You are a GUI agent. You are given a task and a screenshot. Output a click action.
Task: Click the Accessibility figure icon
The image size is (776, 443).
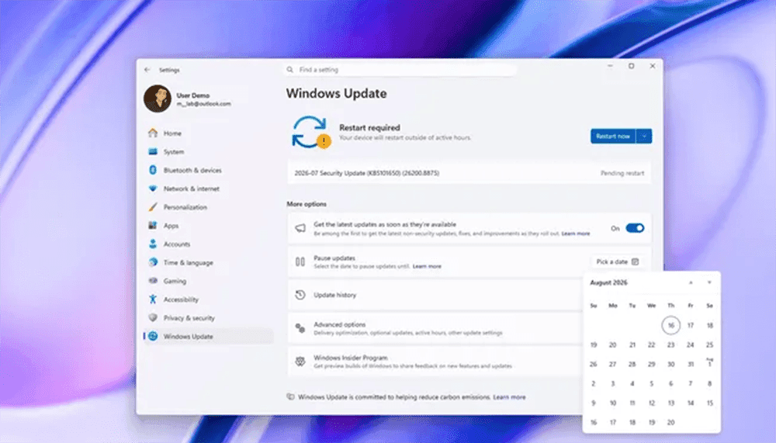click(x=153, y=299)
